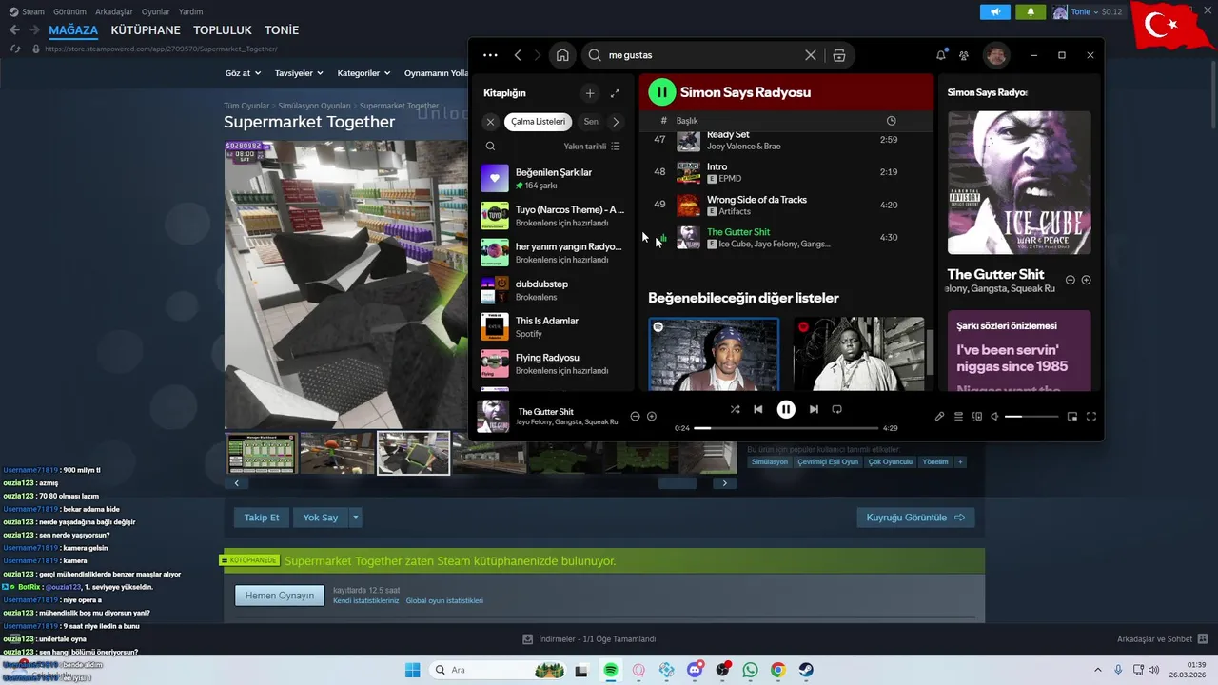Toggle the Sen filter chip

coord(591,122)
